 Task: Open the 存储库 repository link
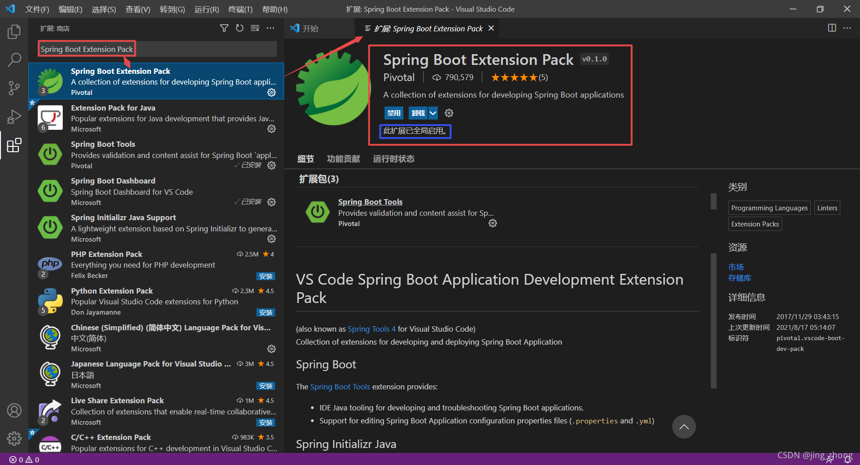[739, 278]
